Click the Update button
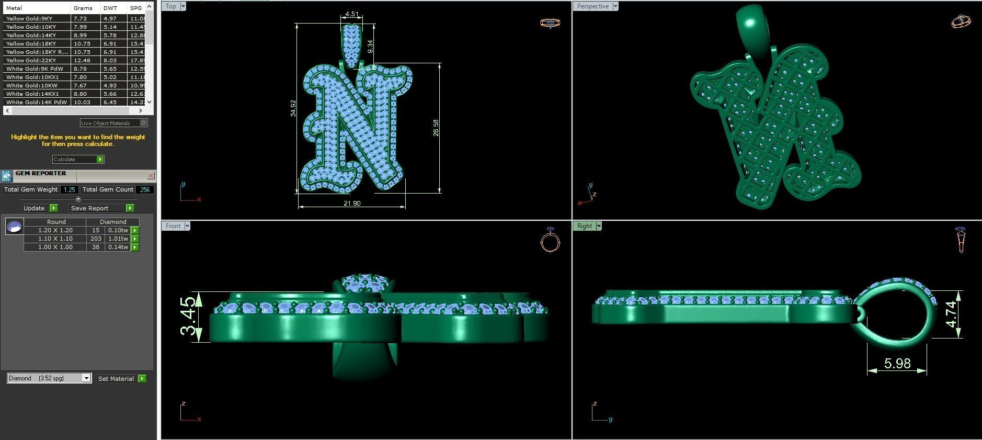The height and width of the screenshot is (440, 982). pyautogui.click(x=36, y=208)
